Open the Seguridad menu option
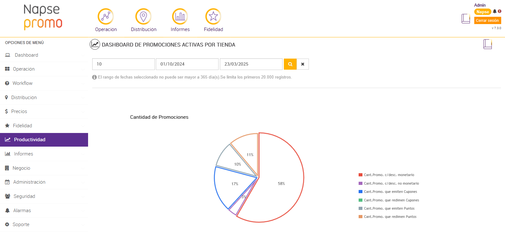Screen dimensions: 505x234 click(24, 196)
